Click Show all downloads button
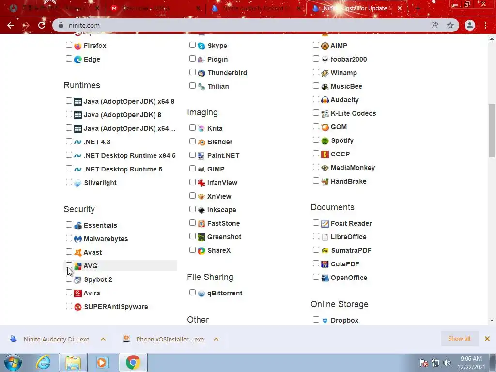 tap(459, 339)
